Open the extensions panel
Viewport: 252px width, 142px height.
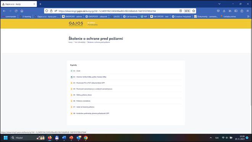[x=242, y=11]
